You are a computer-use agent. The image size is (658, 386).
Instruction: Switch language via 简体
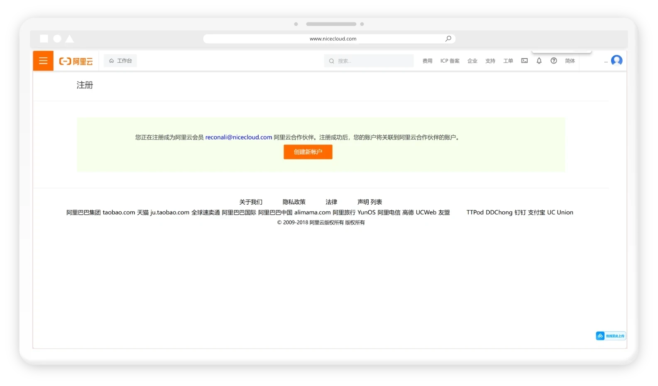(570, 61)
